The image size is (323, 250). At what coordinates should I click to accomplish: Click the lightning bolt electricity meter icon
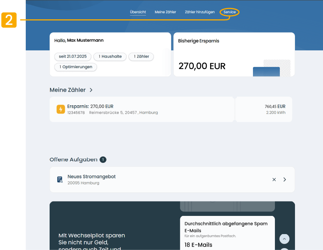(61, 109)
